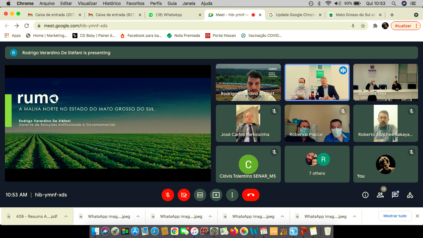Open the Chrome extensions puzzle icon
This screenshot has height=238, width=423.
375,26
